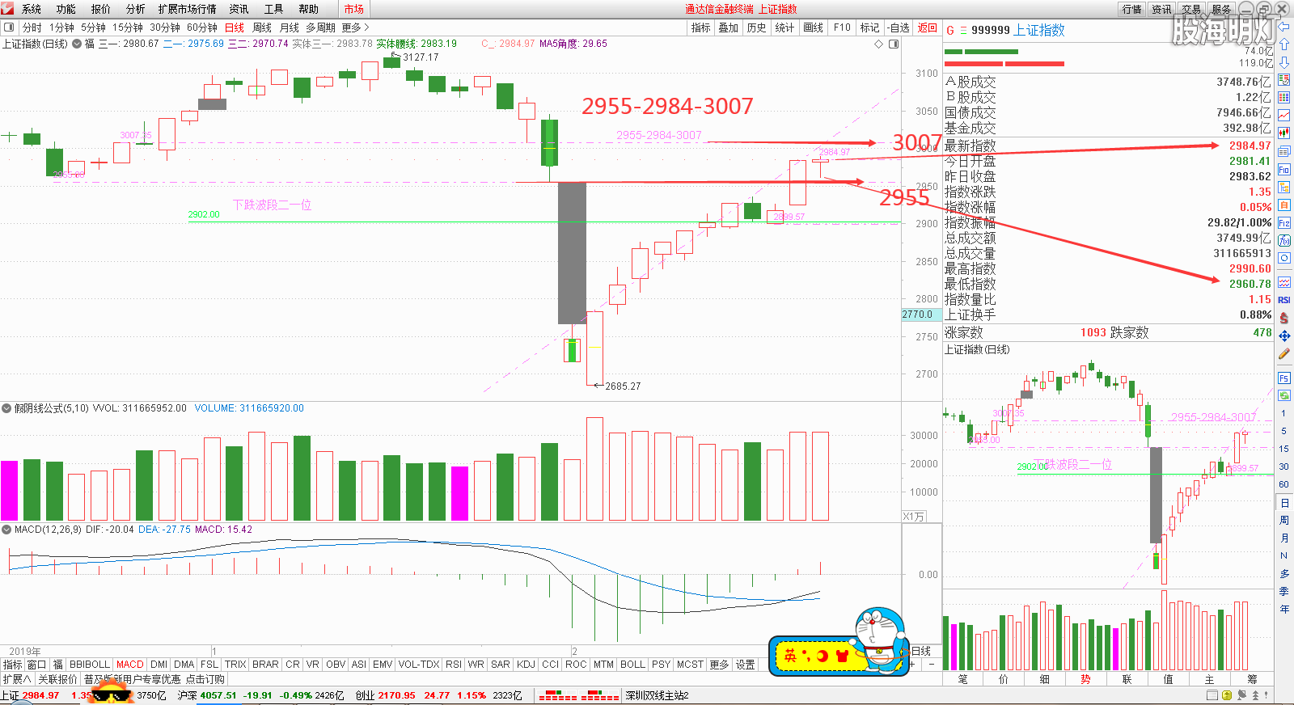Open the 功能 menu

pos(66,9)
